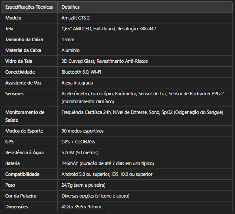Click the '43mm' case size value
The height and width of the screenshot is (214, 235).
pyautogui.click(x=68, y=39)
